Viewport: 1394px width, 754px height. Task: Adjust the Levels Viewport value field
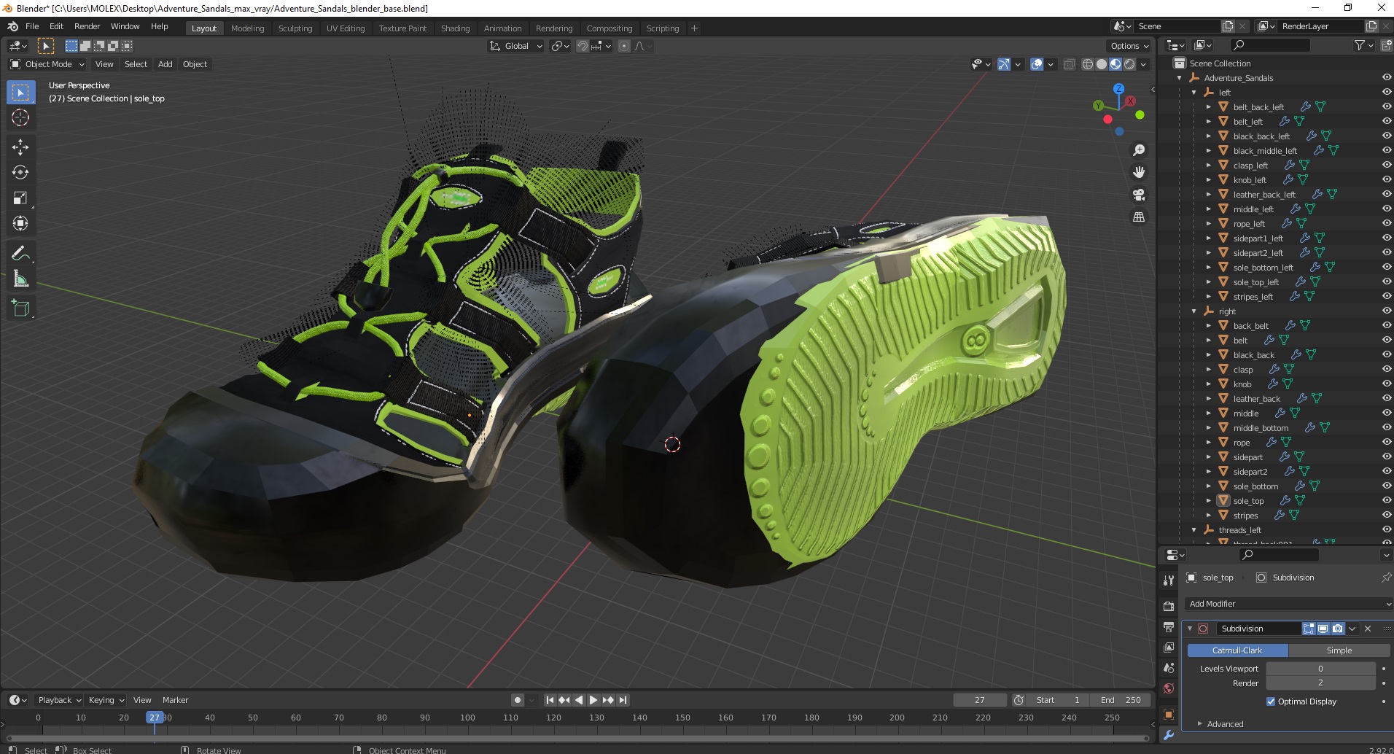[1320, 669]
